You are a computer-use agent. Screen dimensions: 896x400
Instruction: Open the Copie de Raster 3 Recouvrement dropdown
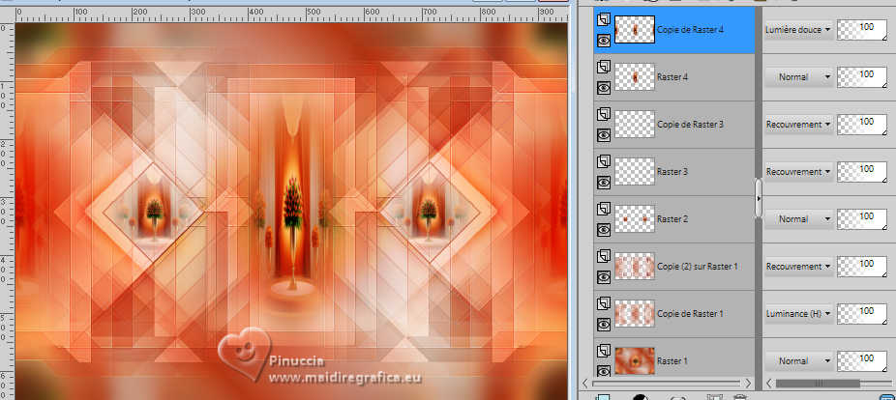(798, 125)
